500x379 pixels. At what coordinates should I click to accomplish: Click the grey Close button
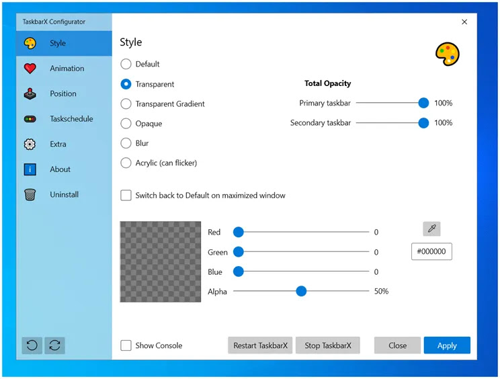click(x=397, y=345)
